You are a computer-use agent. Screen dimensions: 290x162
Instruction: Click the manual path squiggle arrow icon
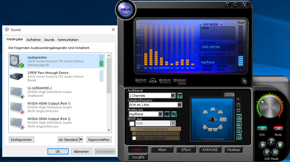click(x=239, y=137)
